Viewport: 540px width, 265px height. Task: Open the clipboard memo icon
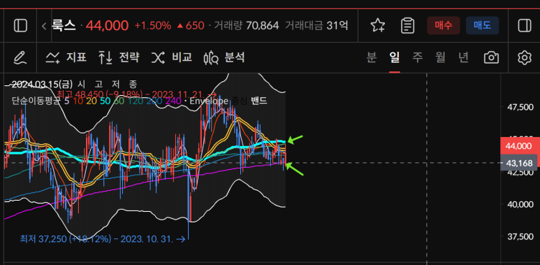point(407,26)
